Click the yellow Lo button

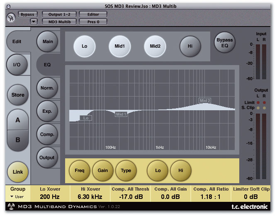pos(158,170)
